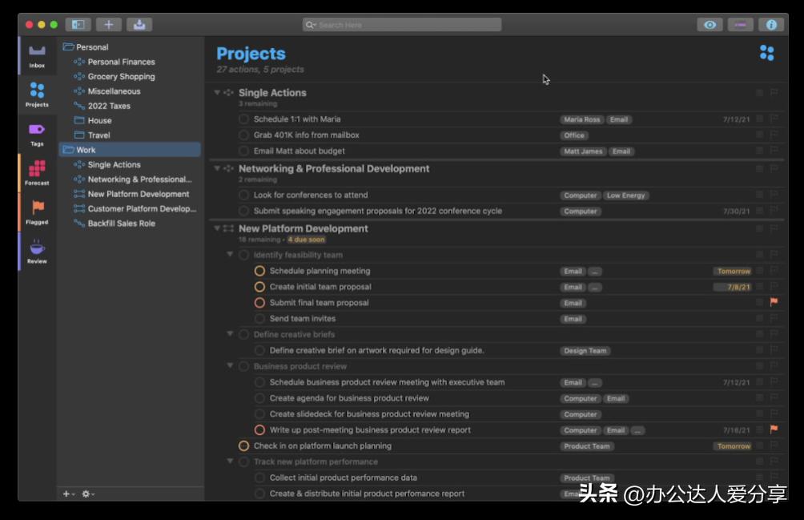The height and width of the screenshot is (520, 804).
Task: Collapse Define creative briefs group
Action: (x=230, y=334)
